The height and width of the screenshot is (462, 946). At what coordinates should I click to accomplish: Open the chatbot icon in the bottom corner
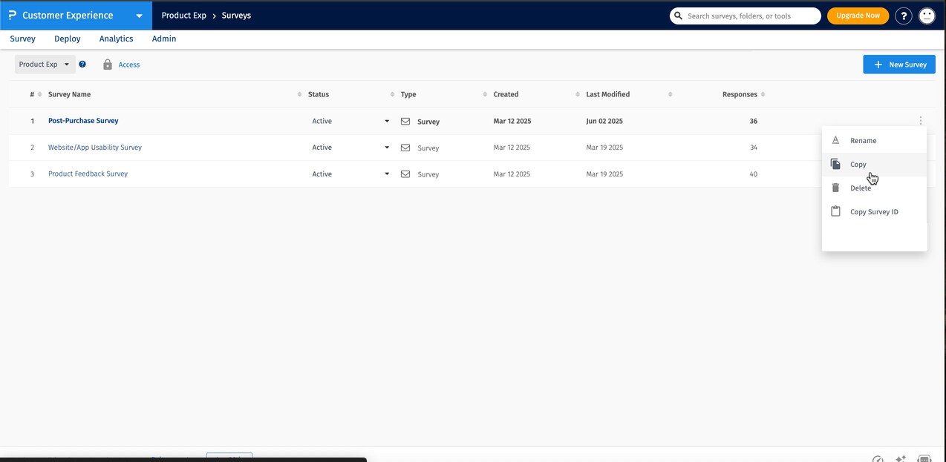(x=924, y=460)
